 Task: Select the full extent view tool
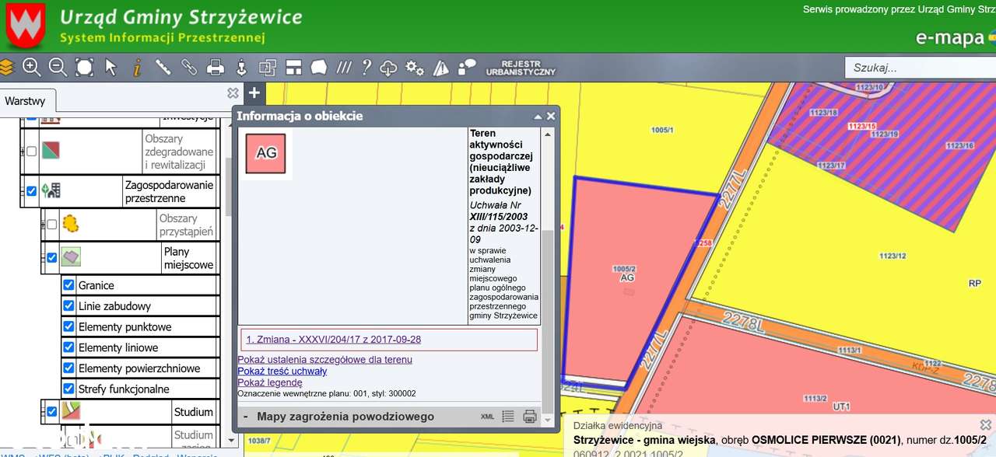(84, 68)
